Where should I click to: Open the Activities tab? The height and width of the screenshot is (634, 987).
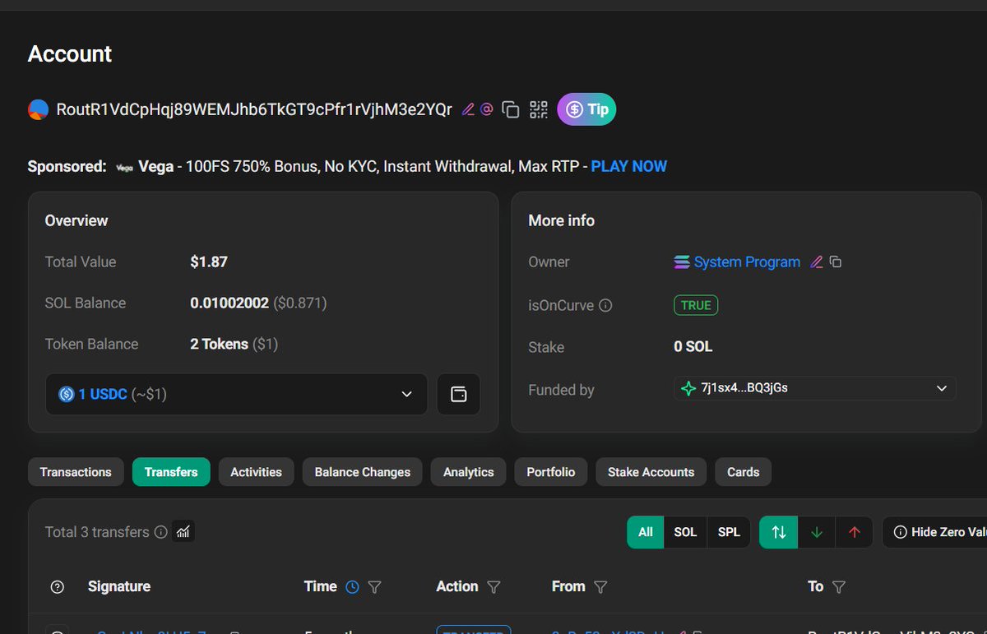[x=256, y=472]
